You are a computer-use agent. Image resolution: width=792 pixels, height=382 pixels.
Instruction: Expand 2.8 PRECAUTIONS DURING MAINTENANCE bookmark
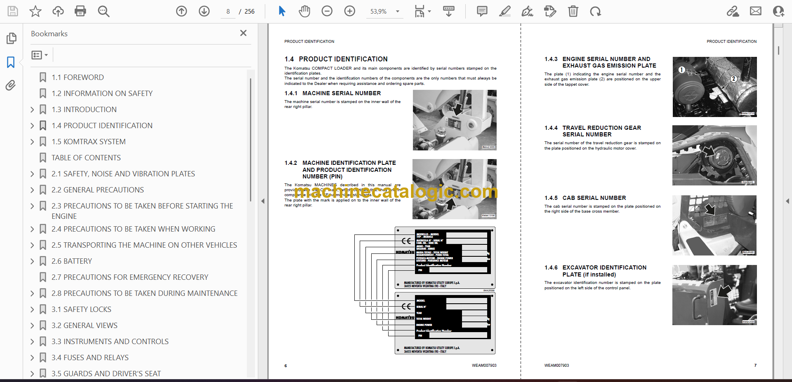32,293
